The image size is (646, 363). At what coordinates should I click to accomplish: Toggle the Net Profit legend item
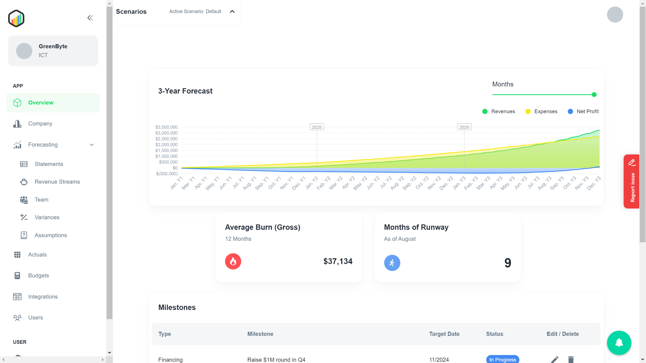[x=583, y=111]
